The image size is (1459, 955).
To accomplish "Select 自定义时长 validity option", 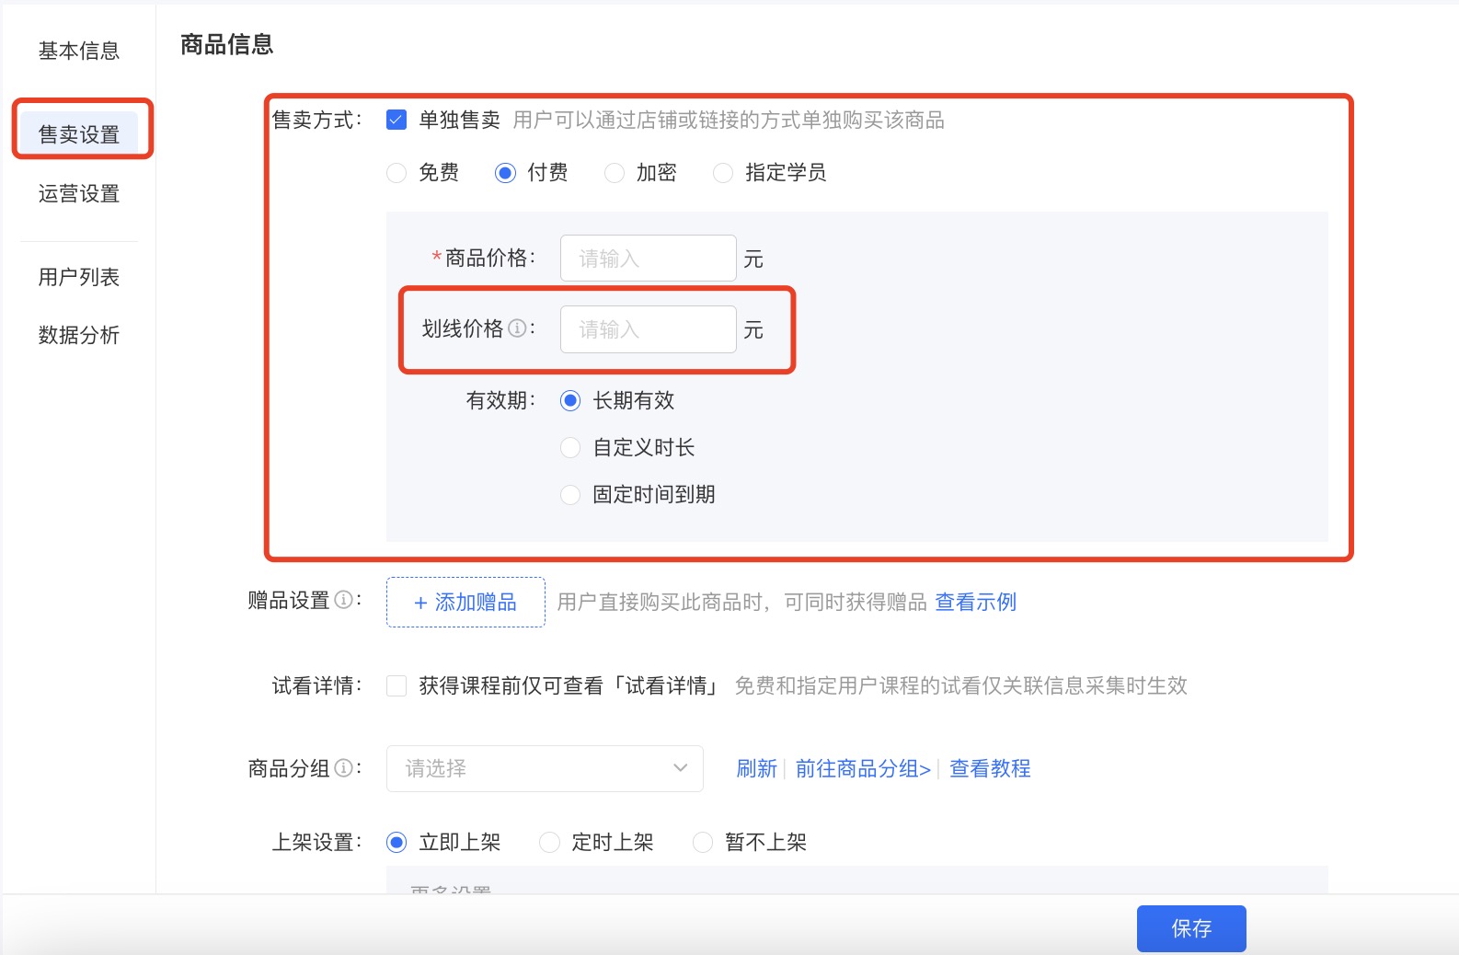I will [x=570, y=448].
